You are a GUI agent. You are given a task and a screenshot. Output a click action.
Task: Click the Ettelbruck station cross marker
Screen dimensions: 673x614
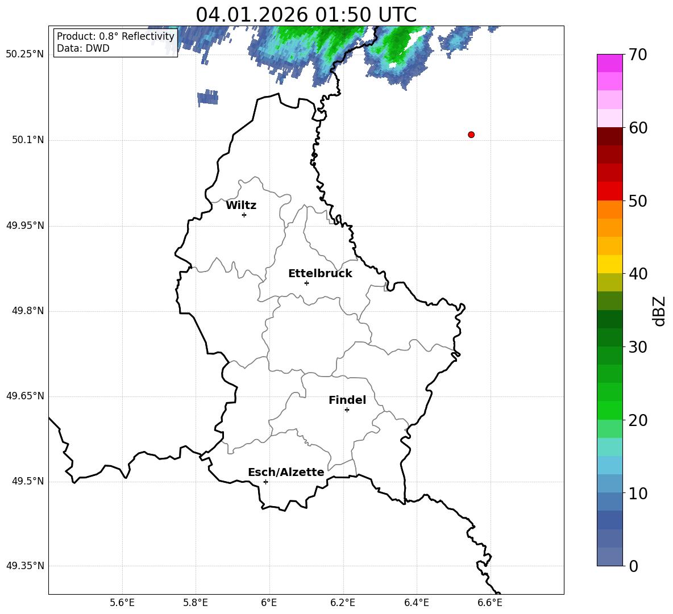click(x=306, y=283)
